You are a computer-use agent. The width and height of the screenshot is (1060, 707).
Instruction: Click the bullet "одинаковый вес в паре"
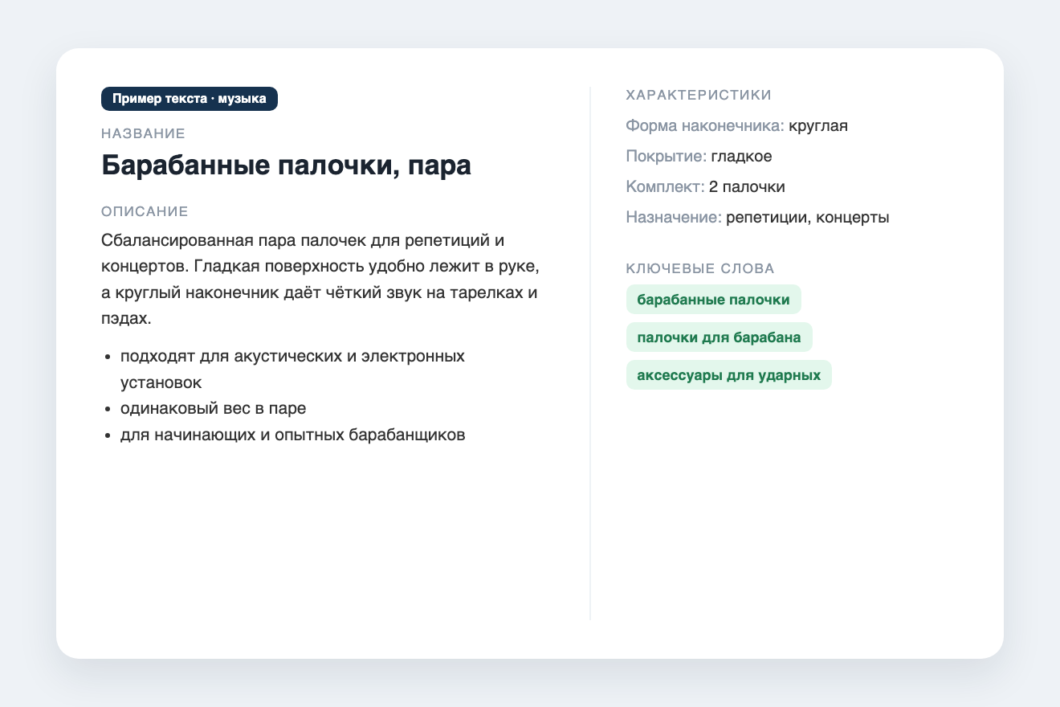[213, 408]
